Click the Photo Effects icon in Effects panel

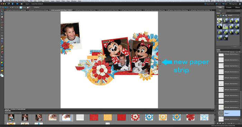point(223,15)
